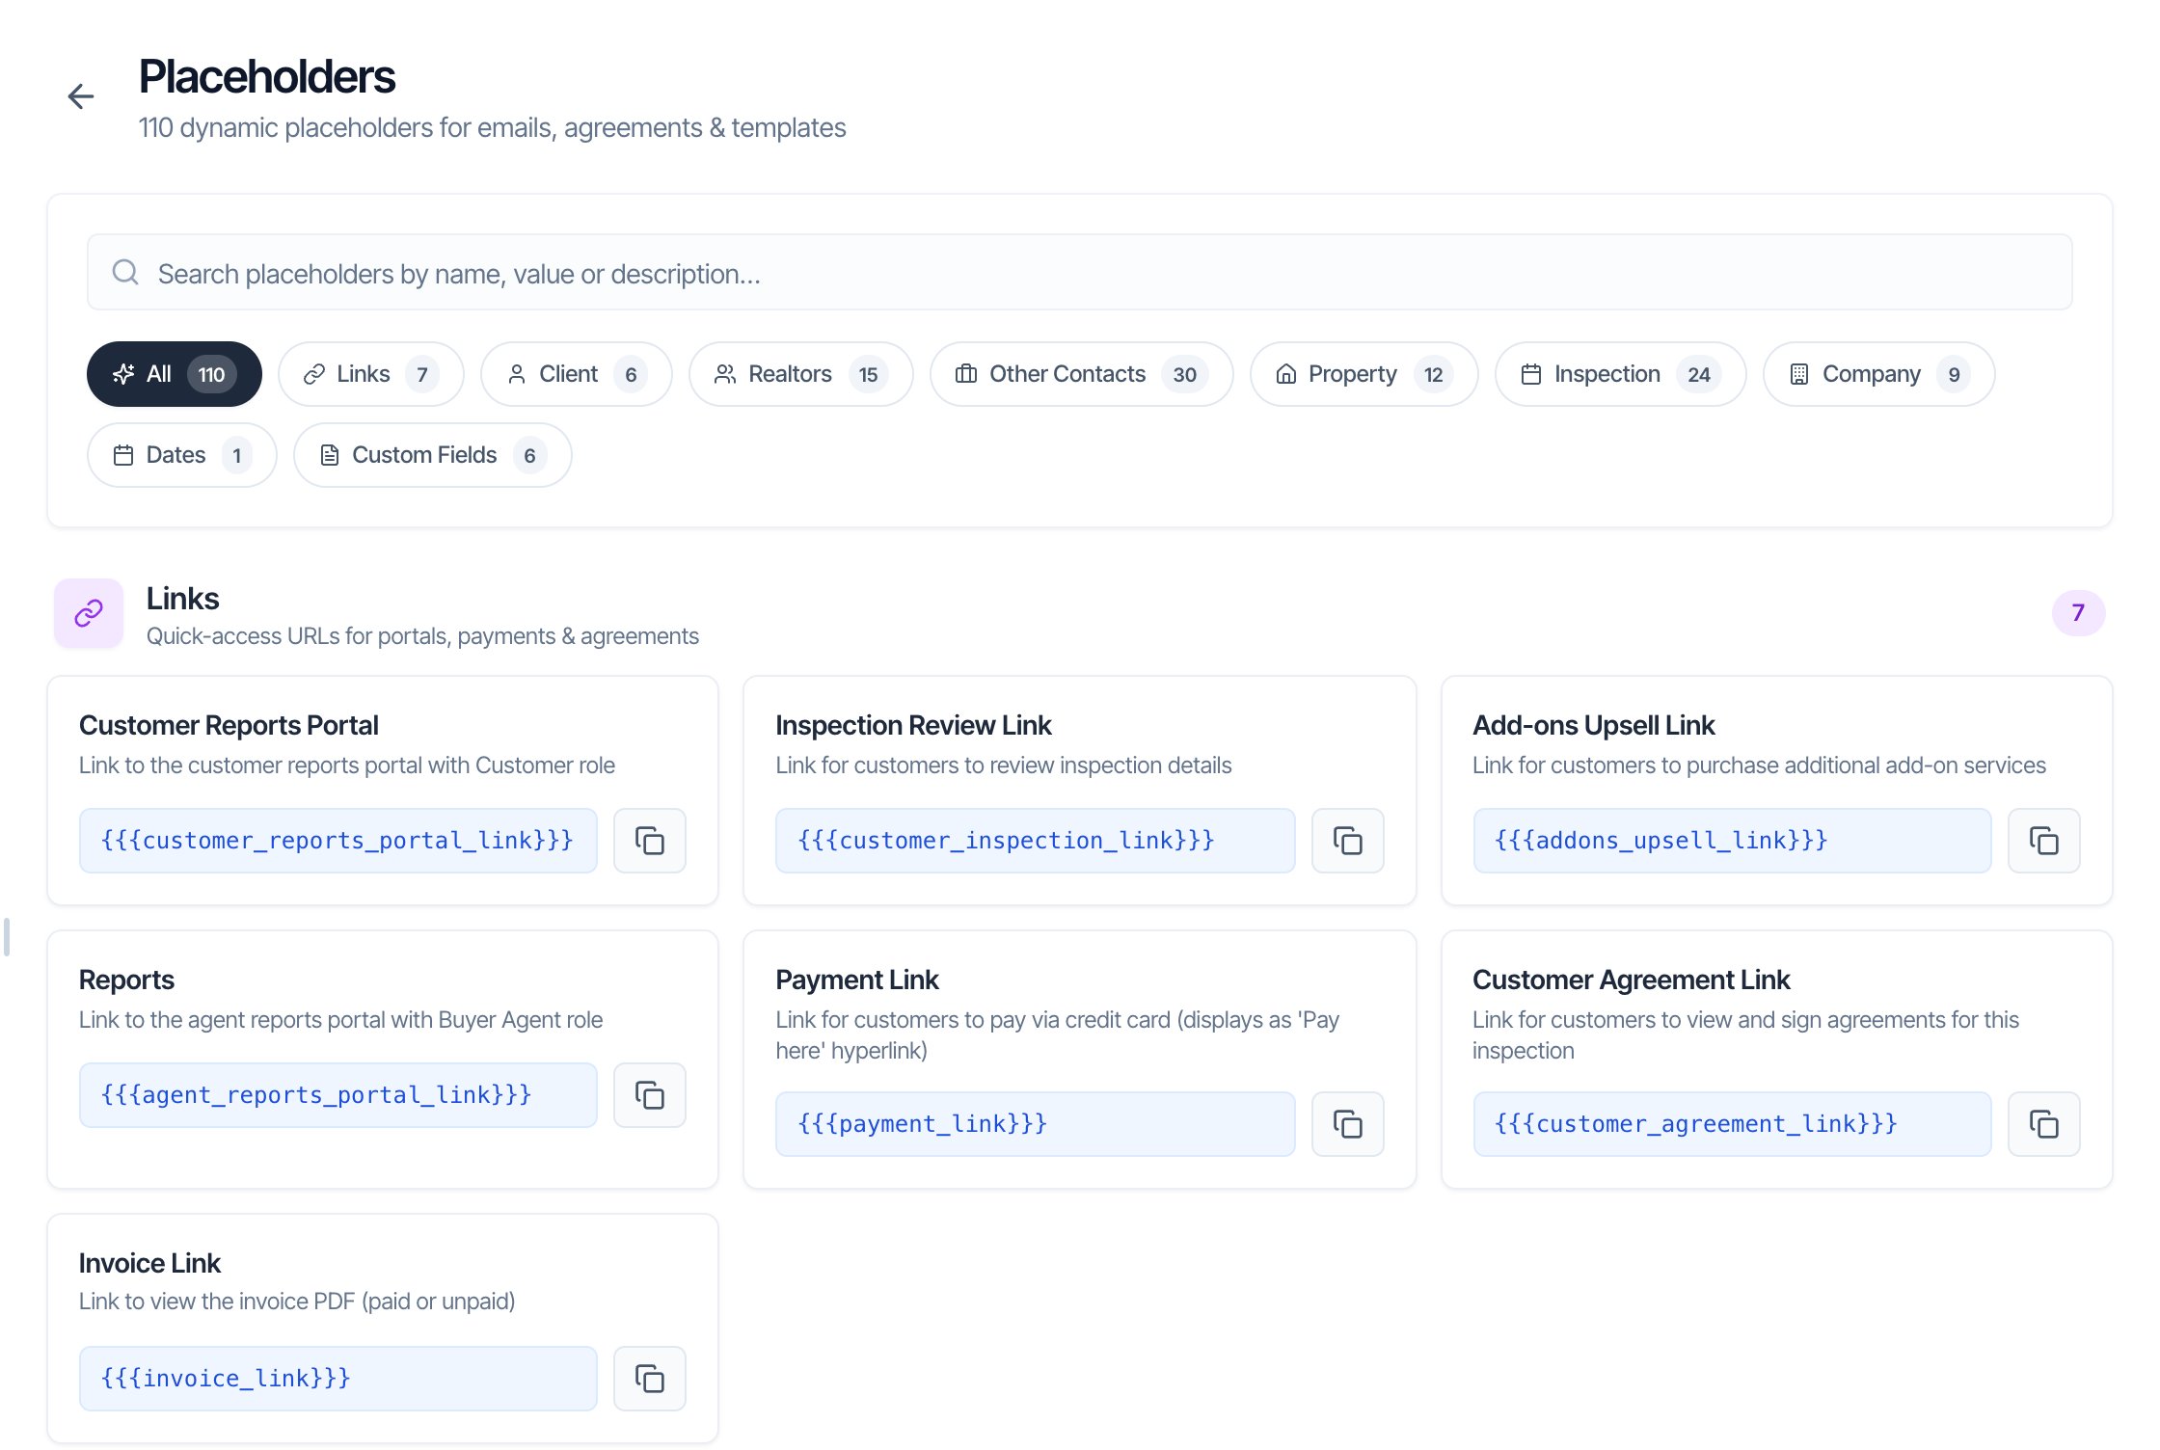Click the Customer Agreement Link card title
This screenshot has height=1450, width=2160.
(1631, 980)
